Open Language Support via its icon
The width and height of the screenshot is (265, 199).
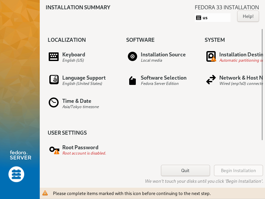tap(54, 80)
